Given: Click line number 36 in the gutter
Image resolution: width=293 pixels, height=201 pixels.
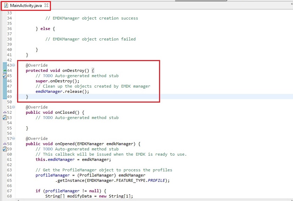Looking at the screenshot, I should 9,29.
